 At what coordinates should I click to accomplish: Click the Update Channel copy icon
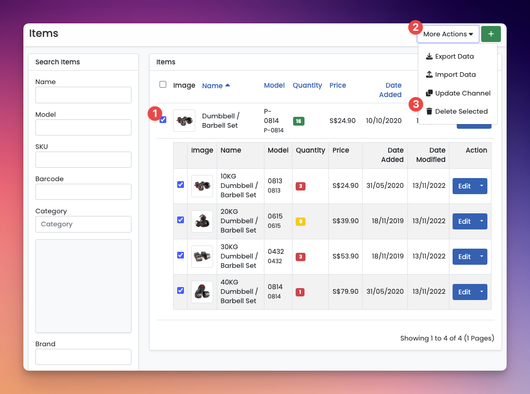point(429,93)
